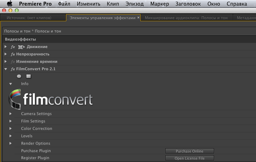Open the Файл menu
Viewport: 256px width, 162px height.
coord(64,4)
